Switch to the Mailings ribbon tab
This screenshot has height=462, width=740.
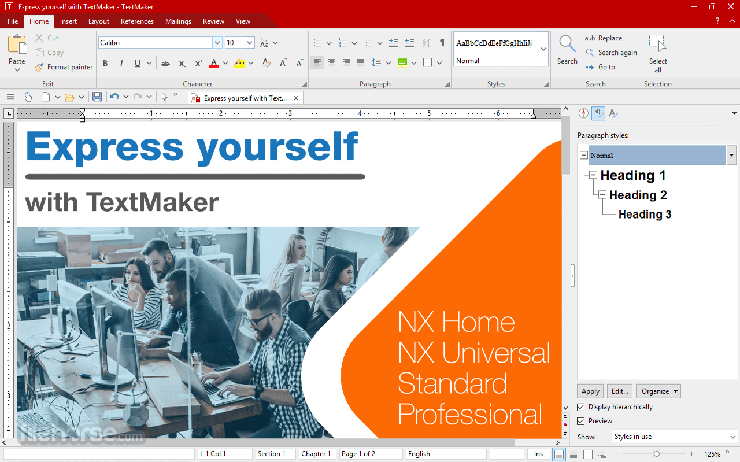tap(178, 21)
